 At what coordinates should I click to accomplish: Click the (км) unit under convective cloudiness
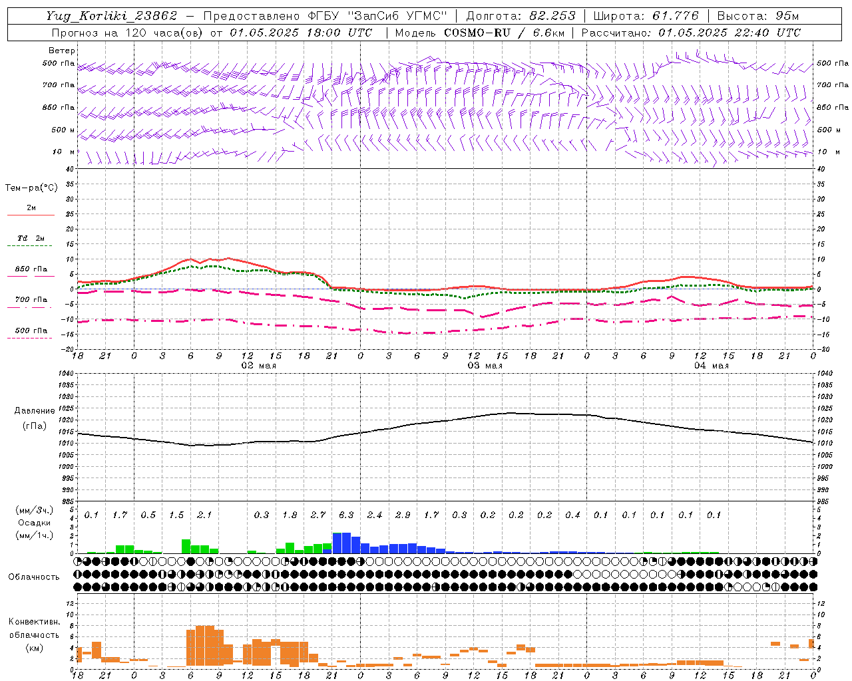[34, 647]
